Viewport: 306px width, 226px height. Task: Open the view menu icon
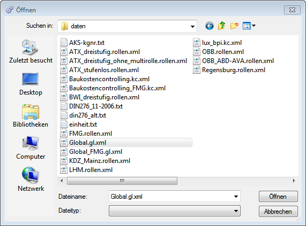click(x=247, y=26)
